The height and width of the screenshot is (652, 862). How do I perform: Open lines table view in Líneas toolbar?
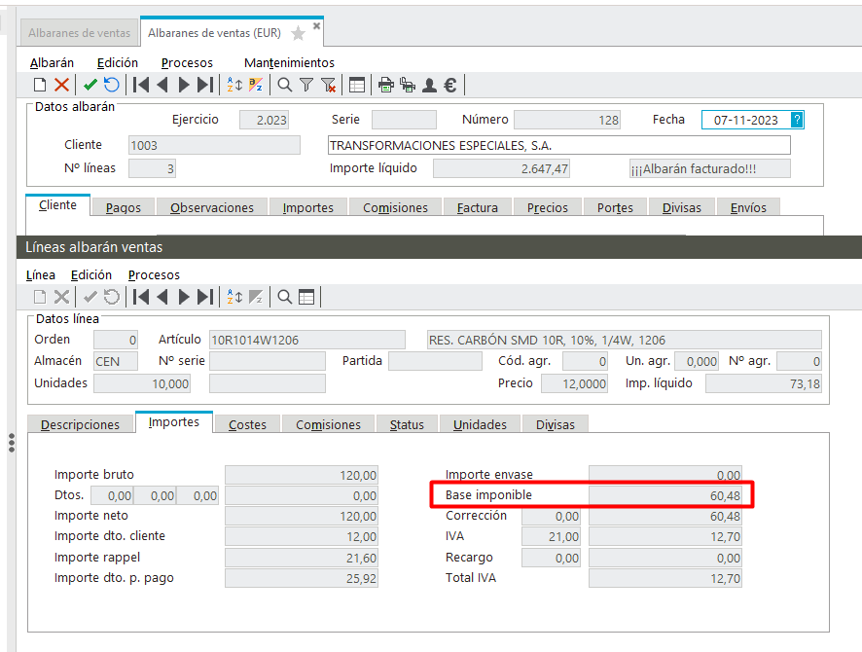(306, 297)
